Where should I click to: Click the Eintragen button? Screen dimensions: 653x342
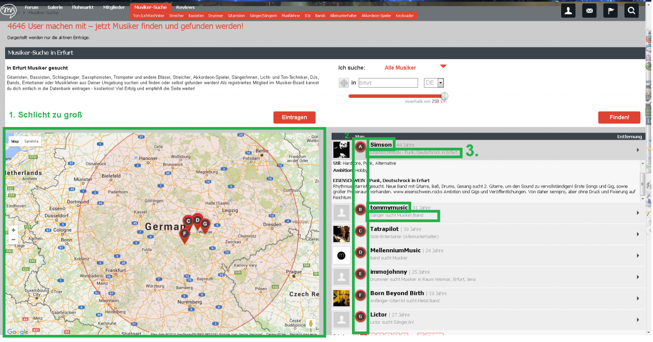click(x=294, y=117)
